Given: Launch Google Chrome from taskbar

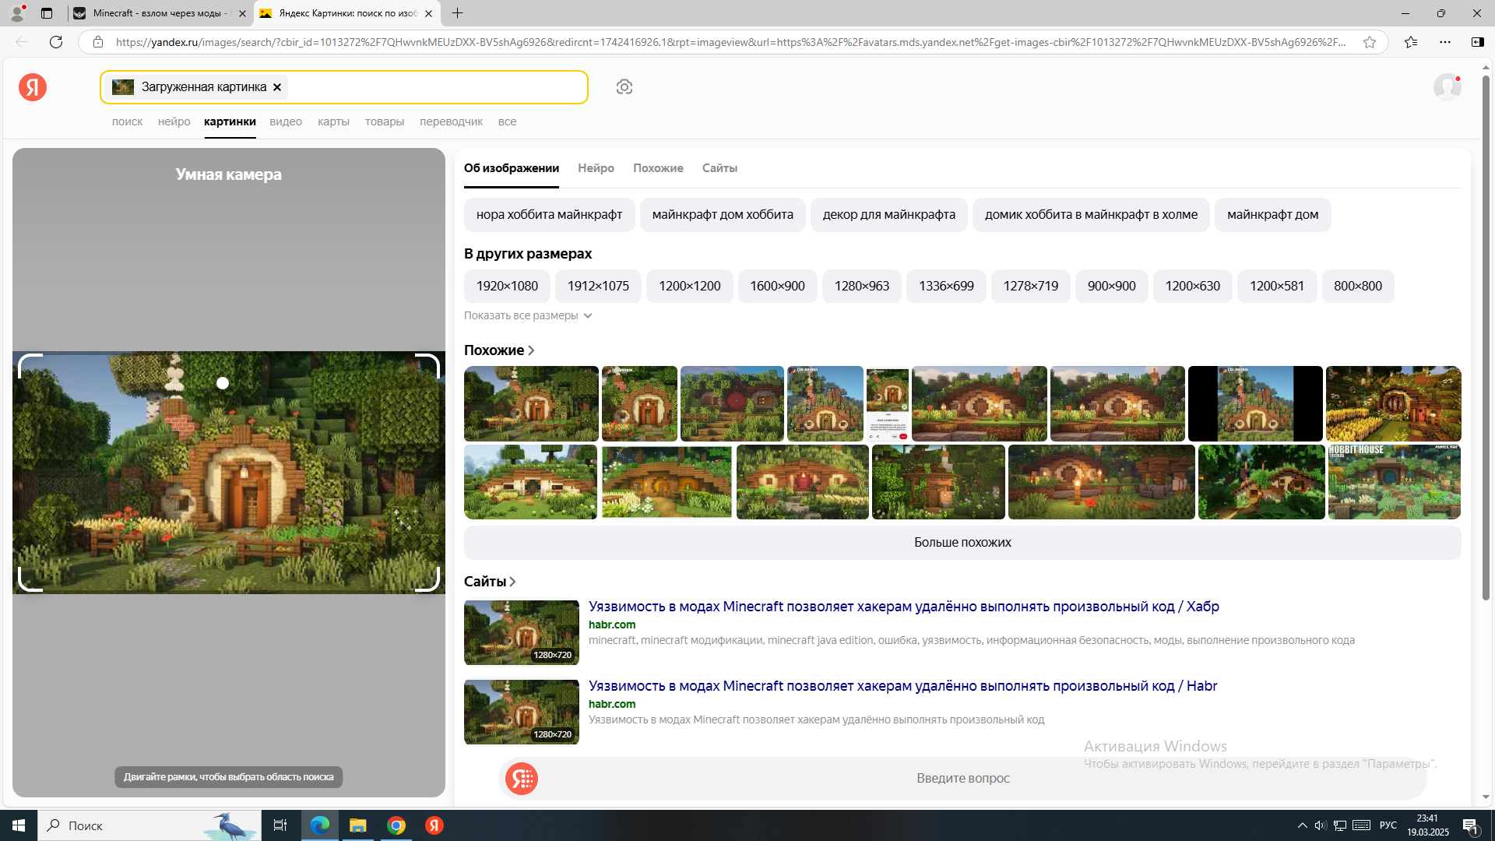Looking at the screenshot, I should (396, 825).
